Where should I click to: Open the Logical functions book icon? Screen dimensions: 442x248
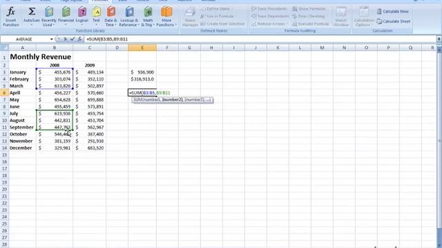[82, 12]
